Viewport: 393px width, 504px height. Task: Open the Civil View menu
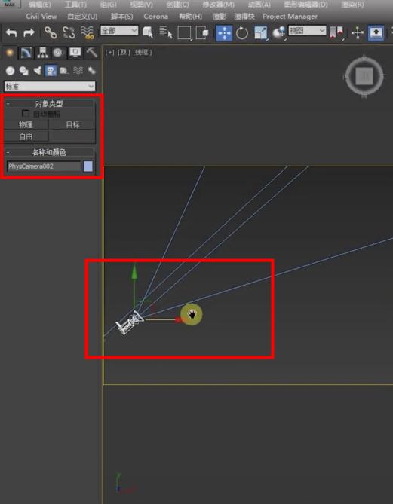tap(41, 17)
